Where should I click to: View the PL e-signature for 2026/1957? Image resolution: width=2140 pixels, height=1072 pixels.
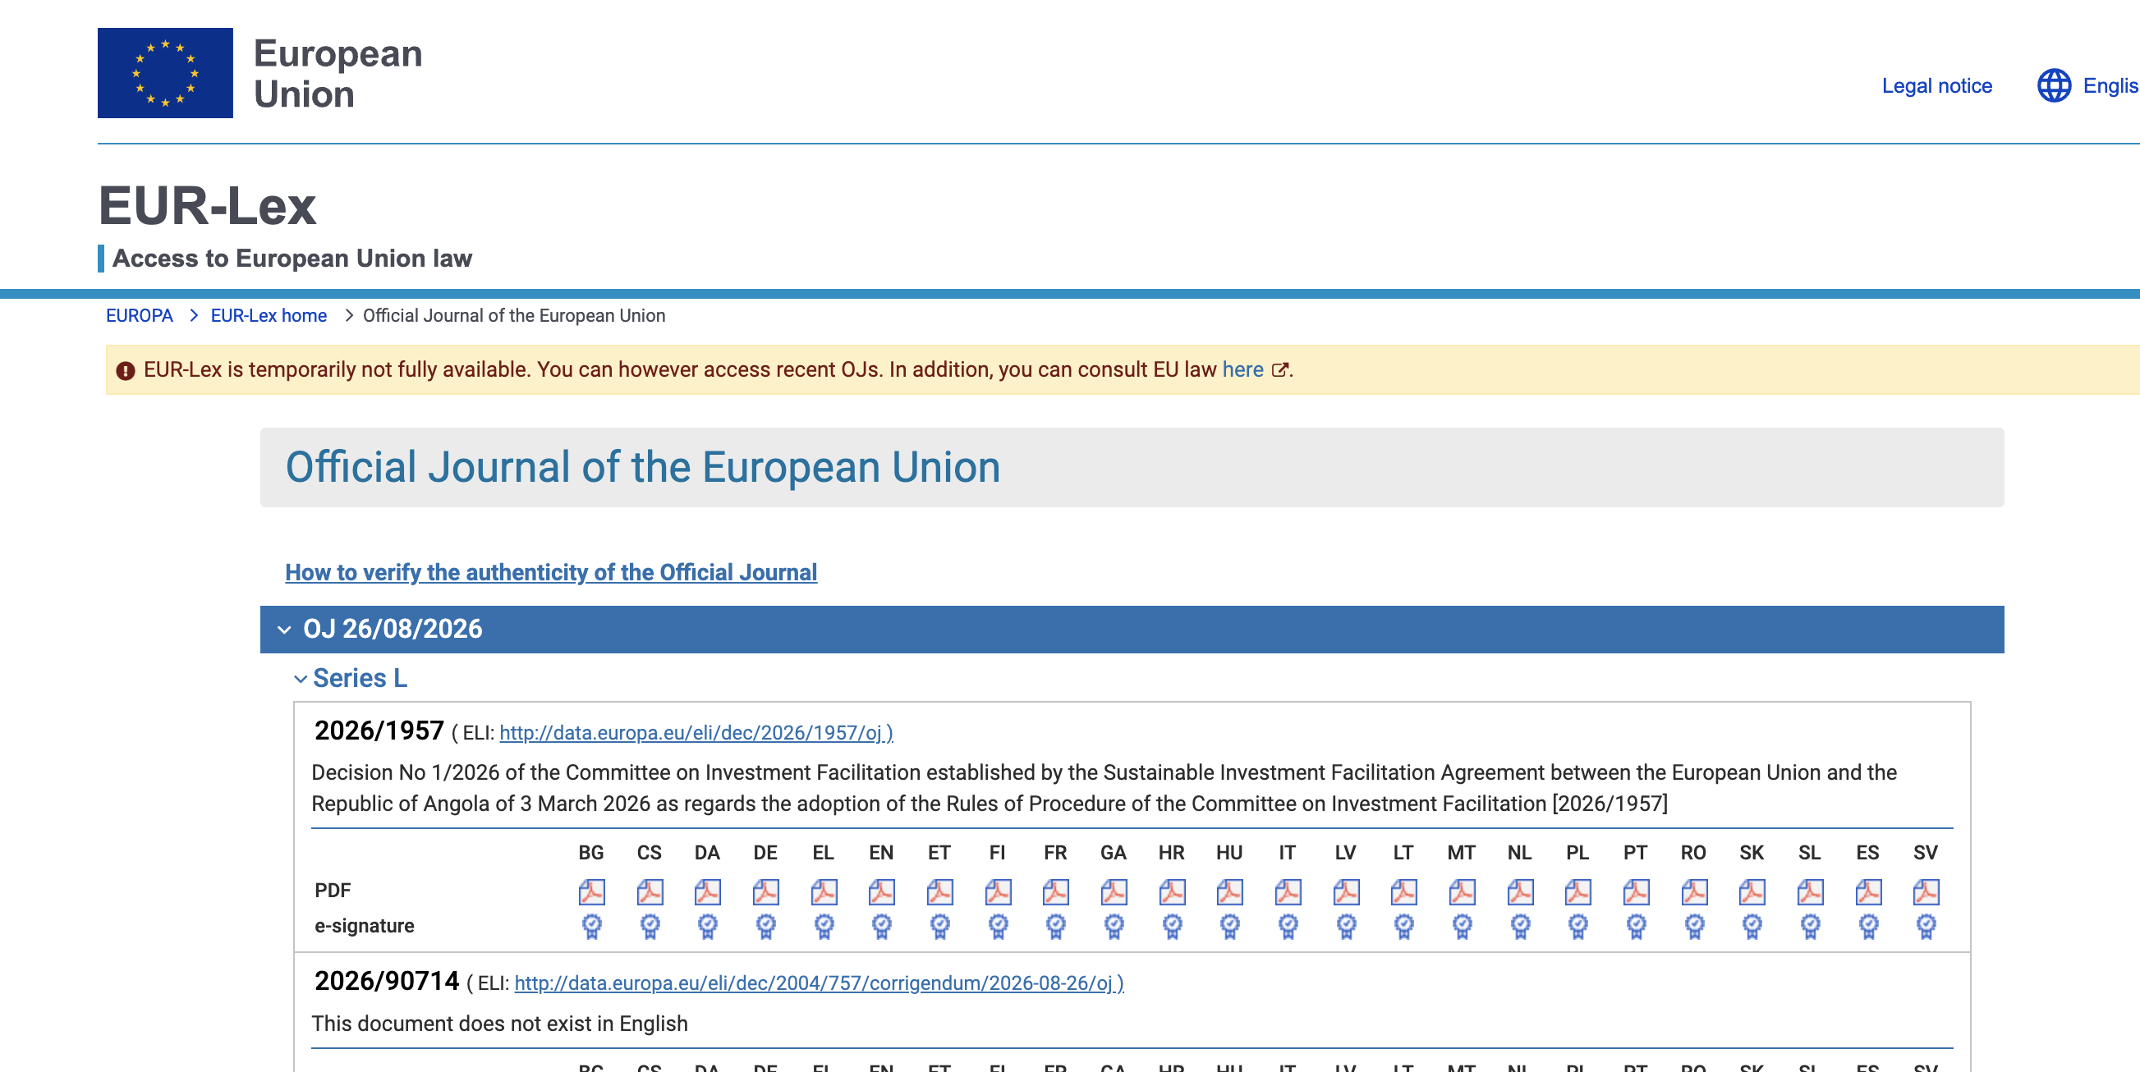tap(1577, 926)
